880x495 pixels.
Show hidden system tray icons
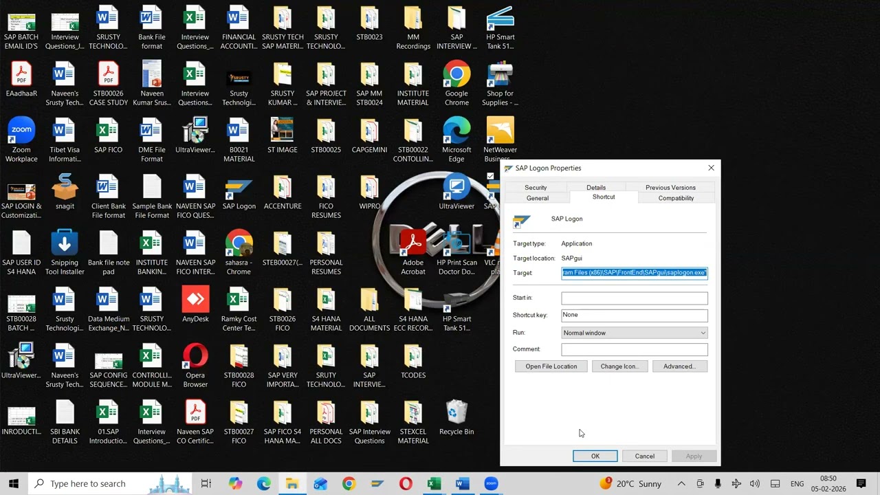tap(681, 484)
